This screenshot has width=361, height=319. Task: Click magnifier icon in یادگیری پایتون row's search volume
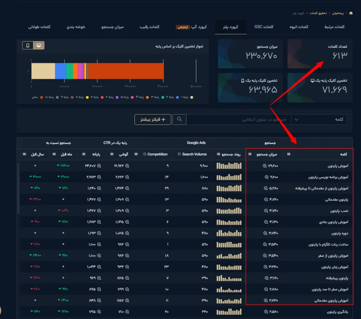pos(266,312)
